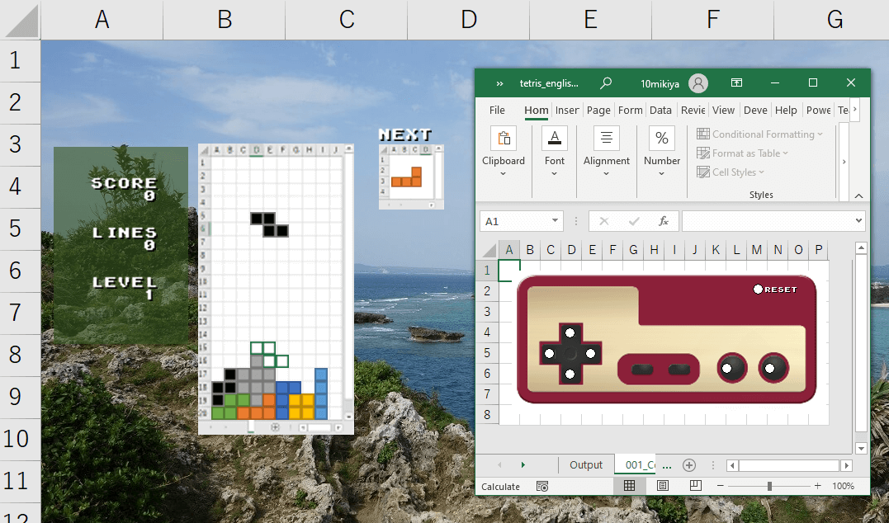Click the zoom slider handle

769,486
